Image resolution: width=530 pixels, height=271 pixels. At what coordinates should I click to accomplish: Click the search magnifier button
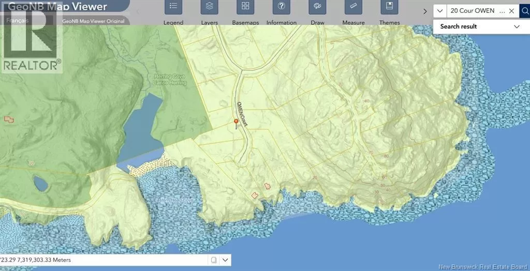pos(524,11)
